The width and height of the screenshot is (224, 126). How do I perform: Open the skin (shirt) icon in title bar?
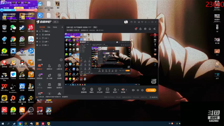(x=142, y=22)
